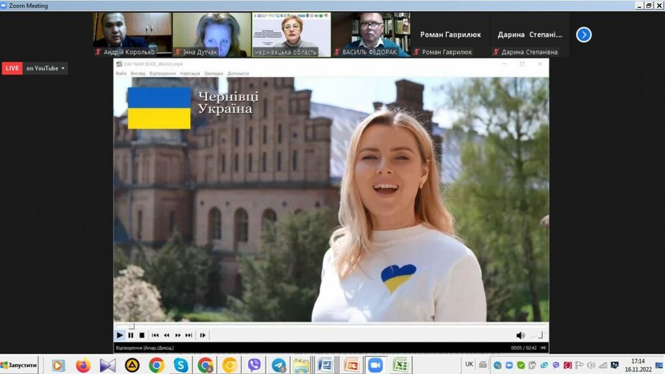The height and width of the screenshot is (374, 665).
Task: Skip to the previous track
Action: click(155, 335)
